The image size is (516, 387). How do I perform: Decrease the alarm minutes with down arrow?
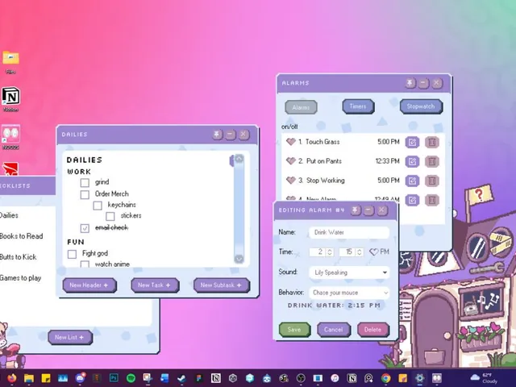pyautogui.click(x=360, y=255)
